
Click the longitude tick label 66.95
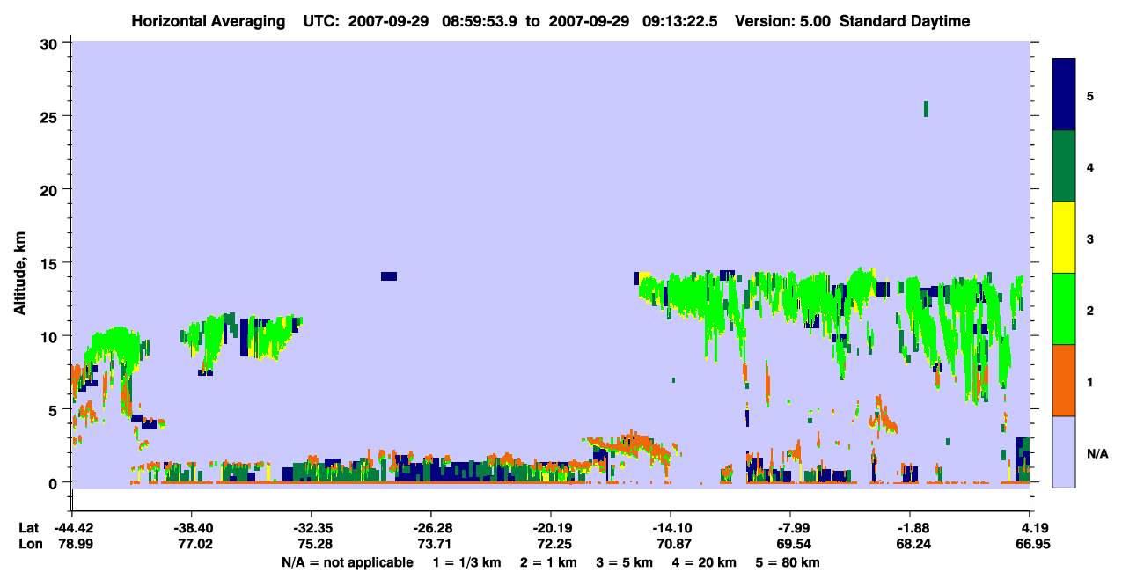click(1034, 545)
